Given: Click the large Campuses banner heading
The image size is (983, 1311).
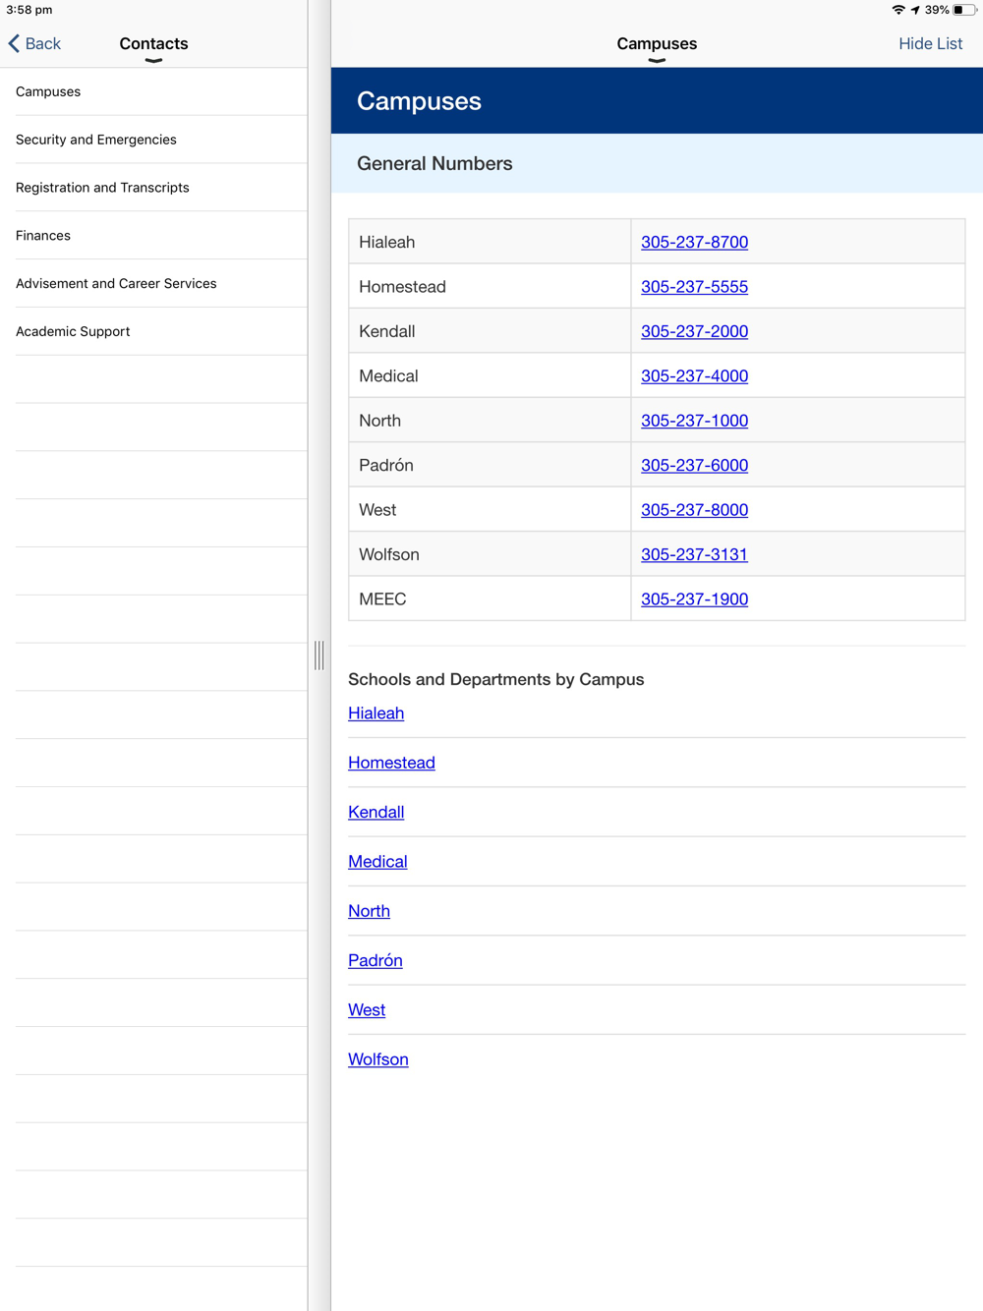Looking at the screenshot, I should [x=419, y=101].
